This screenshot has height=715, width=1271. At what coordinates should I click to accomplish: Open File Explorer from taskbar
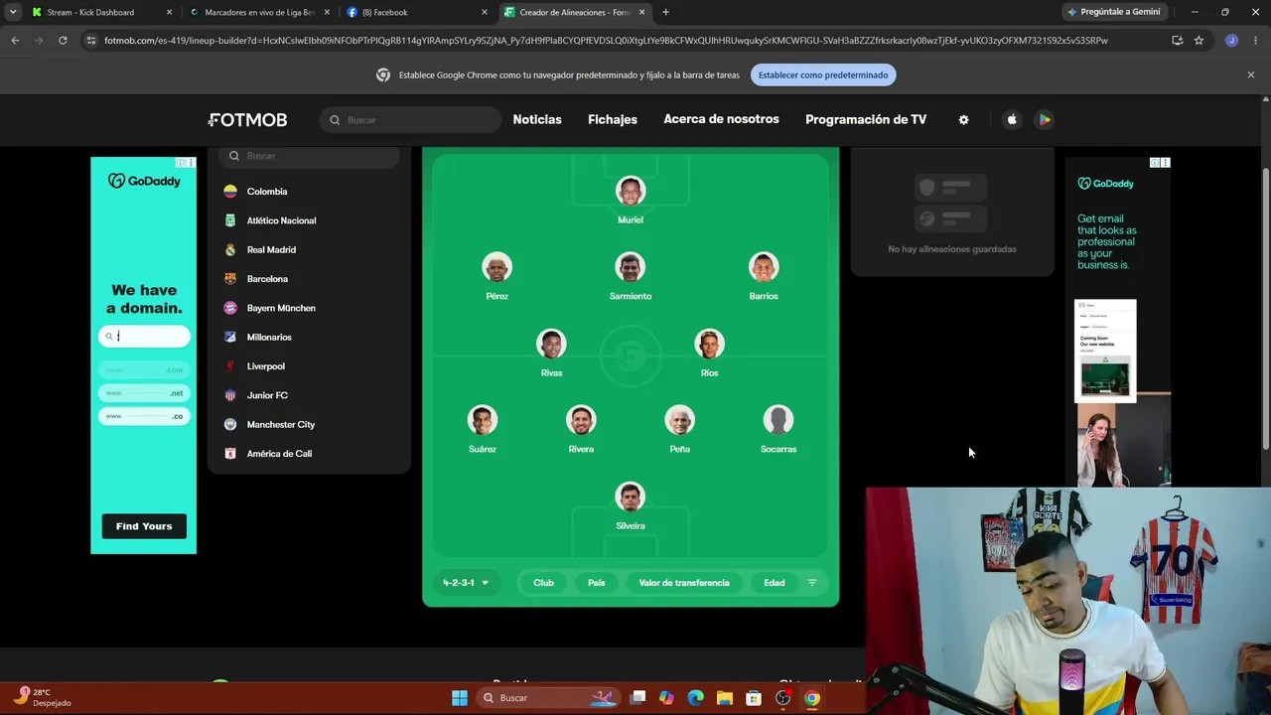pyautogui.click(x=724, y=698)
